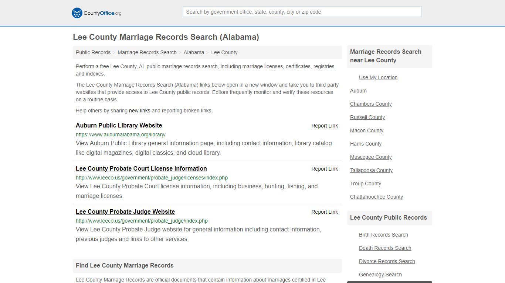Click the probate_judge licenses URL text

pyautogui.click(x=152, y=178)
